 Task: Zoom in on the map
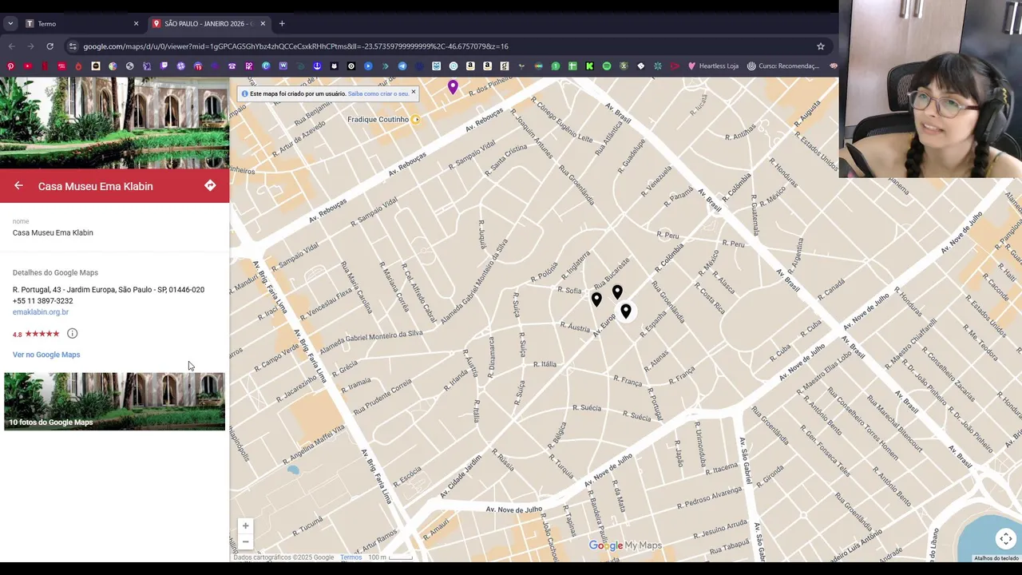tap(245, 526)
